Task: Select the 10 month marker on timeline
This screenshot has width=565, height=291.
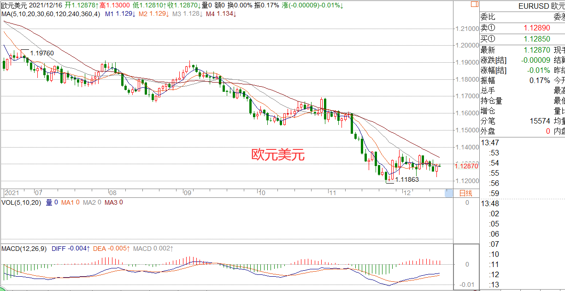Action: [261, 193]
